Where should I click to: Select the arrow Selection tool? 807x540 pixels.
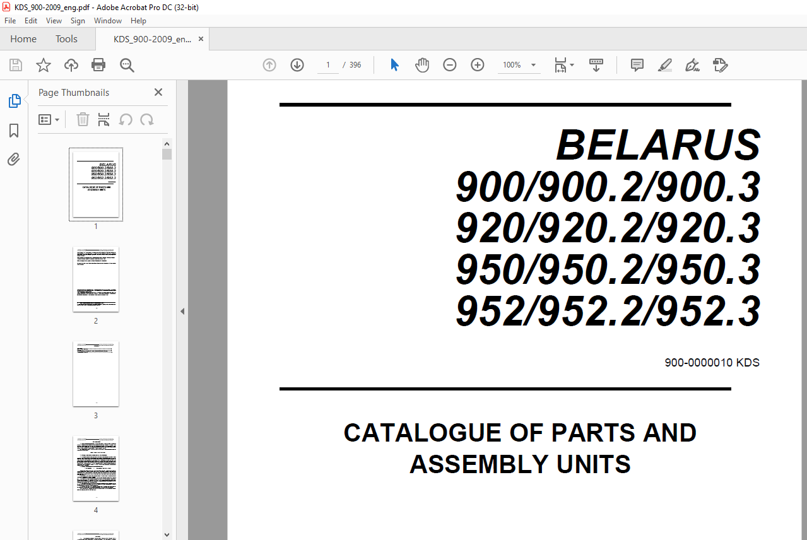394,65
